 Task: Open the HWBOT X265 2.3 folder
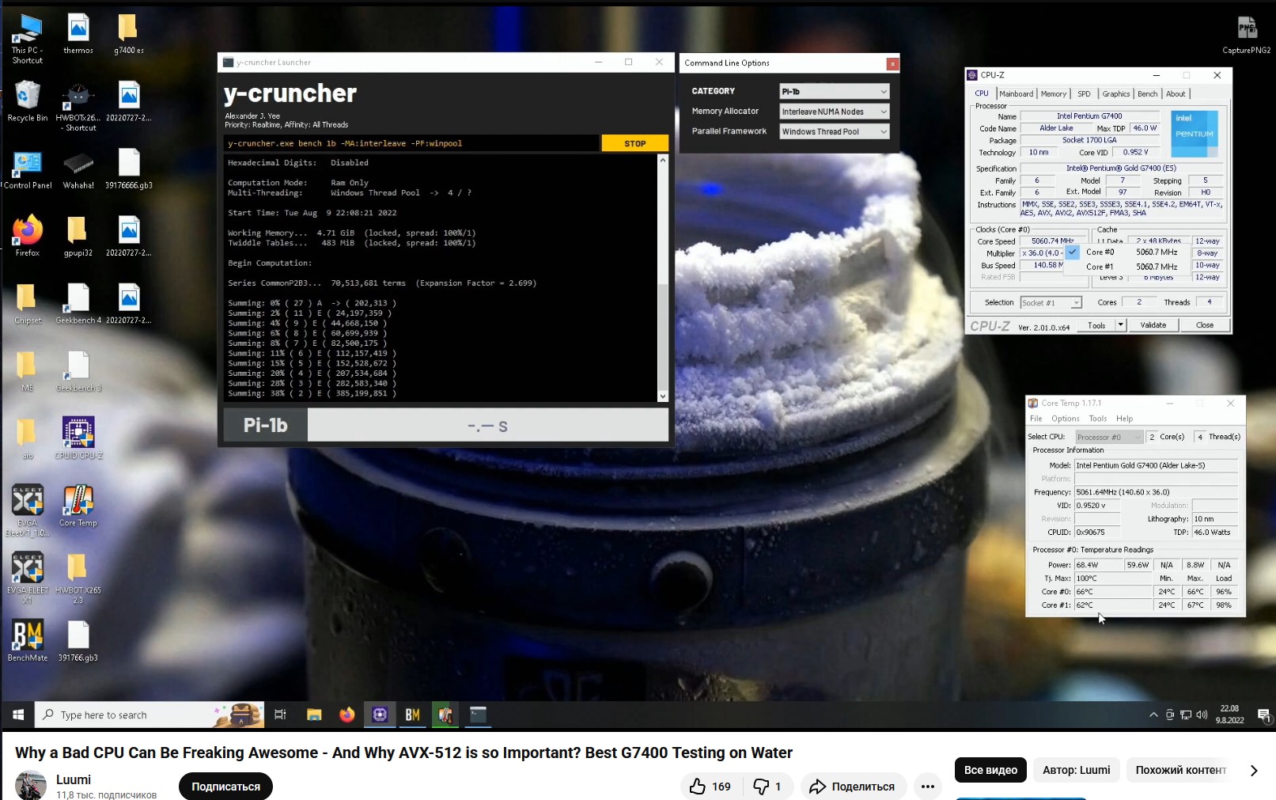(x=78, y=578)
